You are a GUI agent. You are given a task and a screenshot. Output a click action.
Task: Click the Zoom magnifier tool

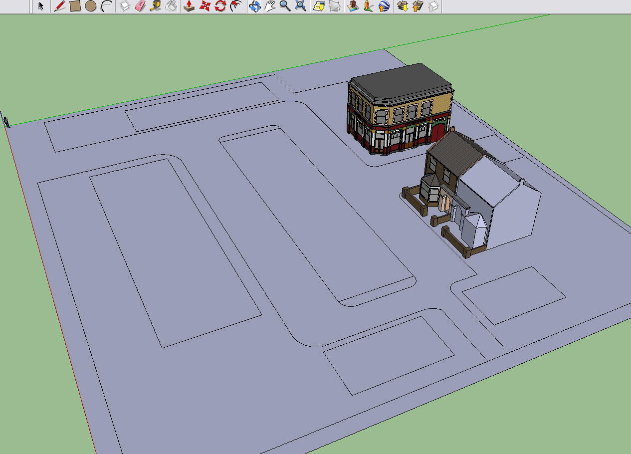285,6
